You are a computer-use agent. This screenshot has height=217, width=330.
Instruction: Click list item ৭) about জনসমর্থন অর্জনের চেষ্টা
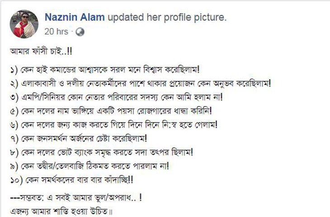coord(78,138)
